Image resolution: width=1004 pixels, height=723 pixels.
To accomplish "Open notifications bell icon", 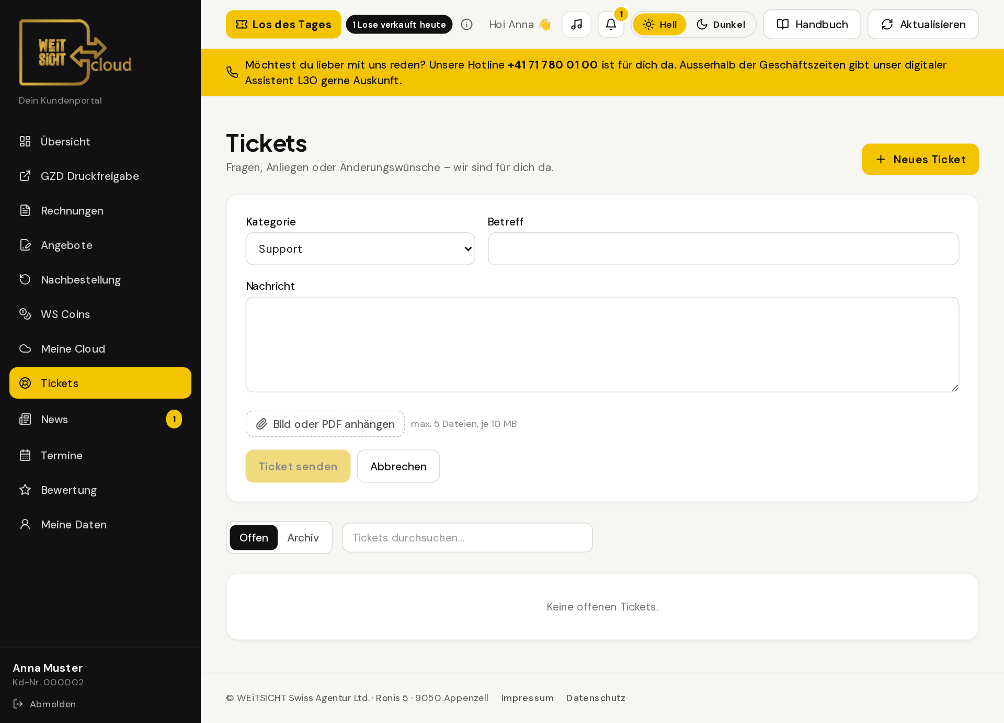I will pos(611,25).
